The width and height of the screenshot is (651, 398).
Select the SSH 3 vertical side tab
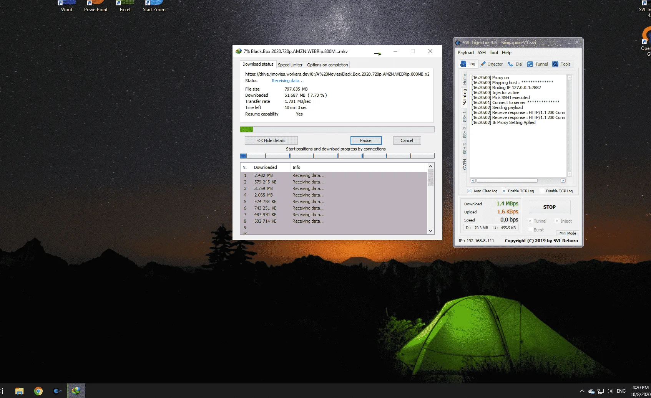465,149
